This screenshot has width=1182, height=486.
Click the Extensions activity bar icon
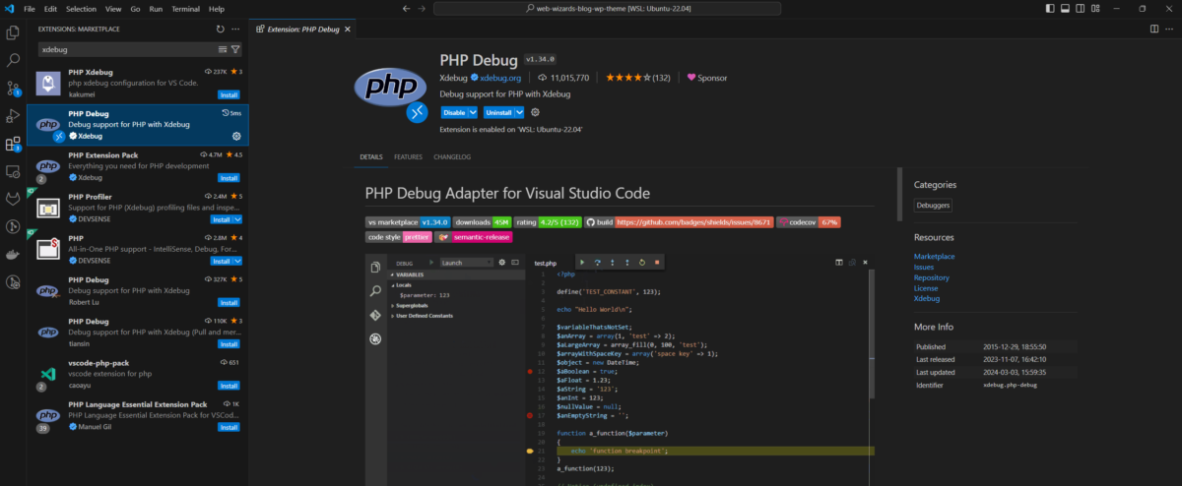[13, 144]
